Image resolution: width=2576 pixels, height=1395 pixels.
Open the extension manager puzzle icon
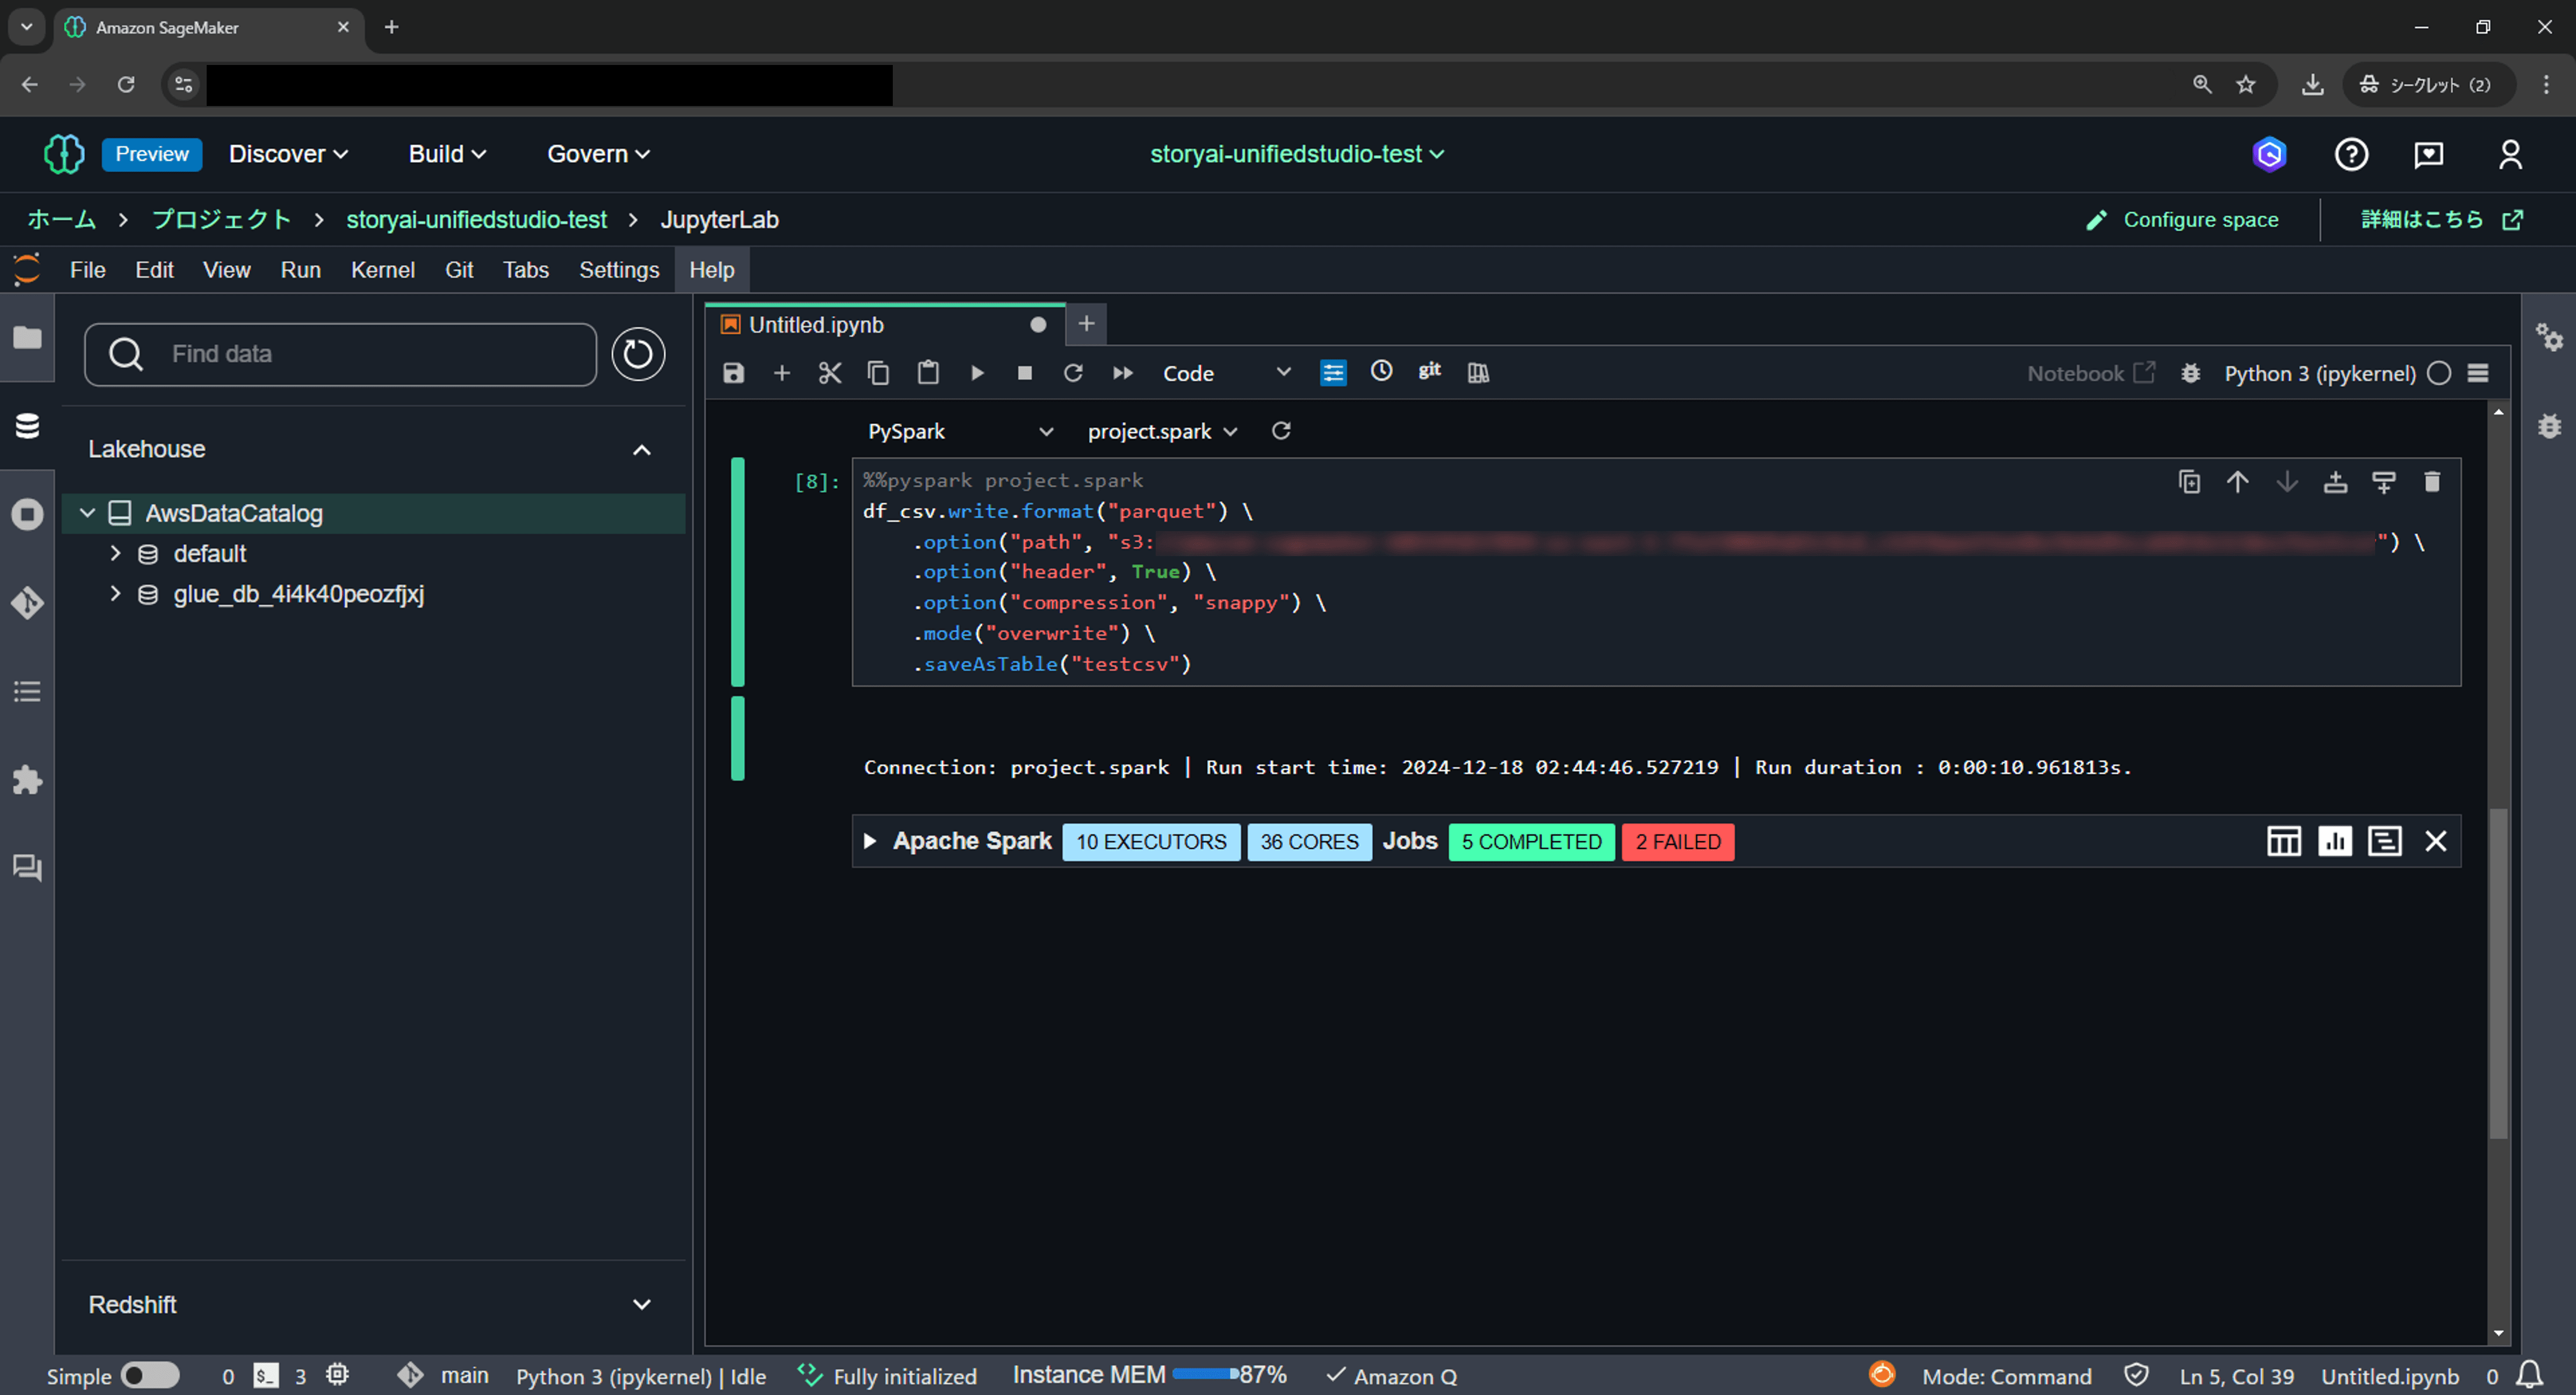pyautogui.click(x=27, y=780)
